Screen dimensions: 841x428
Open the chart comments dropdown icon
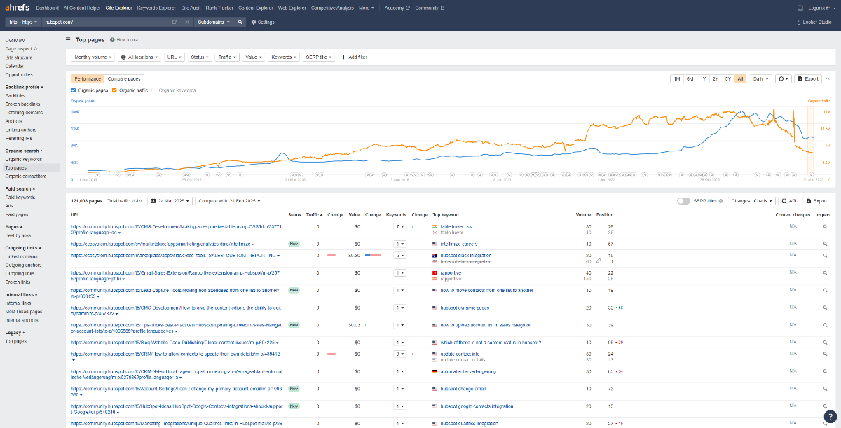coord(783,79)
